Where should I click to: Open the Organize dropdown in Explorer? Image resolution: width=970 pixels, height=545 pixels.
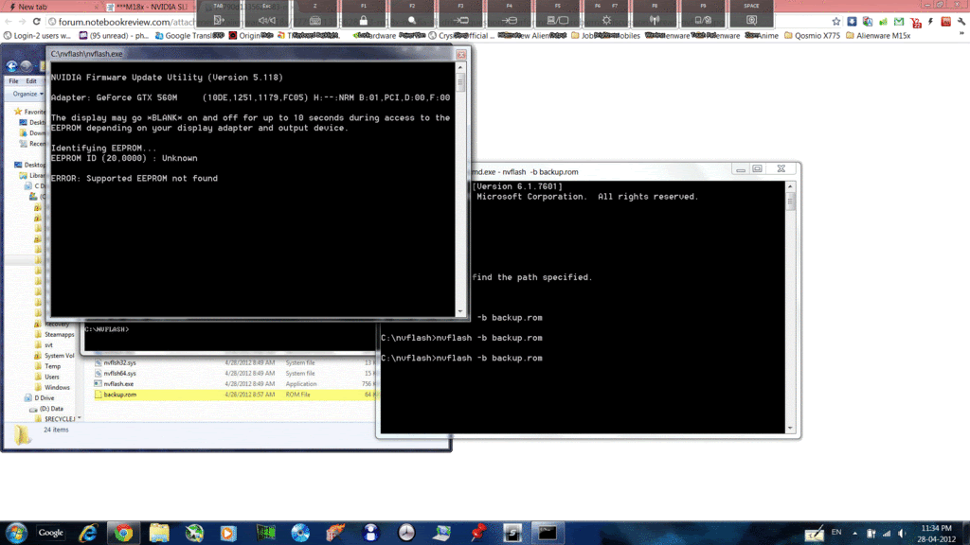tap(27, 94)
